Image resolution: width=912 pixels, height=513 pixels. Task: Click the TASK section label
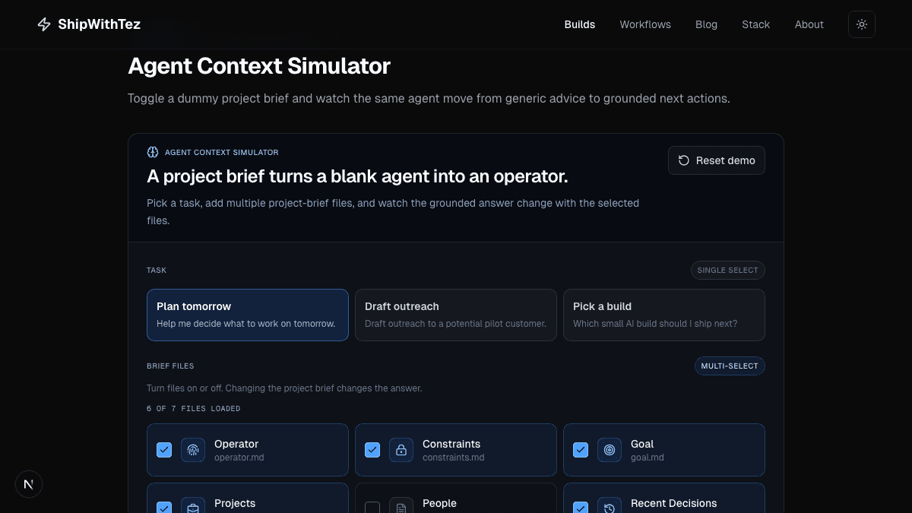click(x=157, y=270)
